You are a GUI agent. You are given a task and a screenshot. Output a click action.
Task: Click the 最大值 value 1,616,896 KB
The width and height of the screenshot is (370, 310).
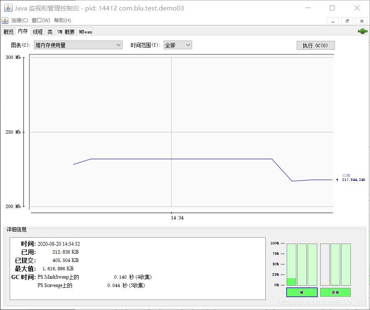click(58, 269)
